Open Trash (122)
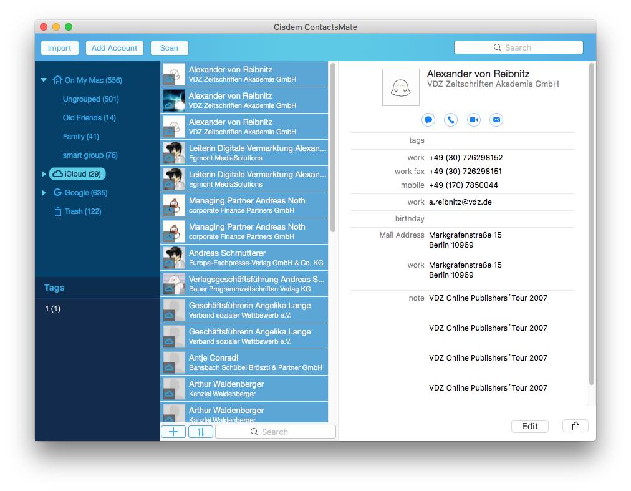 coord(82,211)
